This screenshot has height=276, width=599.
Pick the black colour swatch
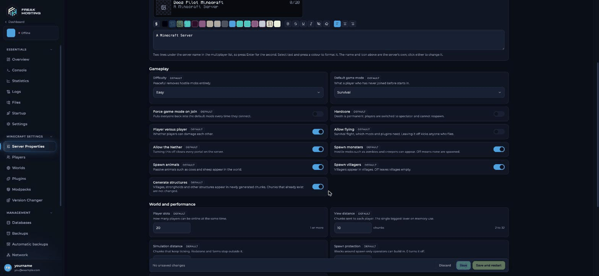coord(165,24)
